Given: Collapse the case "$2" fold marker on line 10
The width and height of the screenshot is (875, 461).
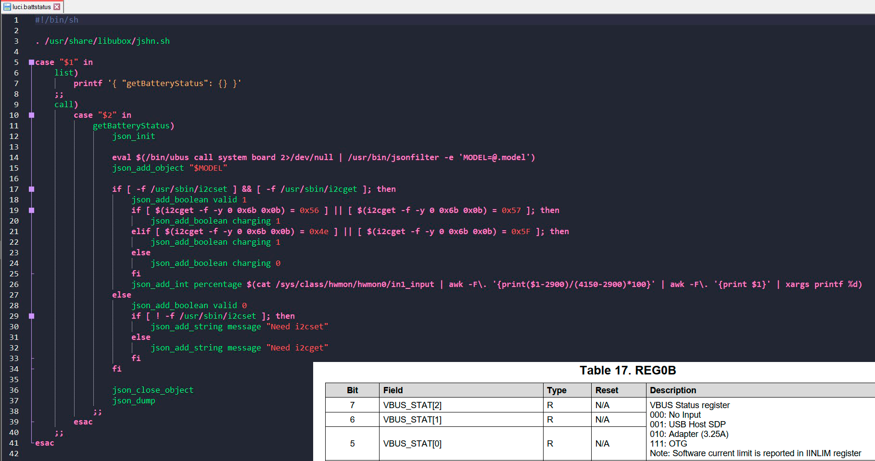Looking at the screenshot, I should 31,115.
